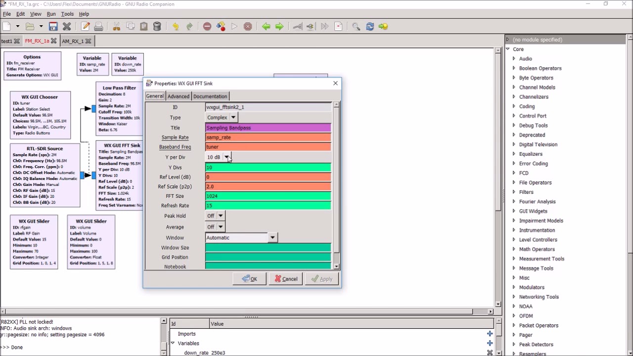Click the FFT Size field
Viewport: 633px width, 356px height.
(x=268, y=196)
